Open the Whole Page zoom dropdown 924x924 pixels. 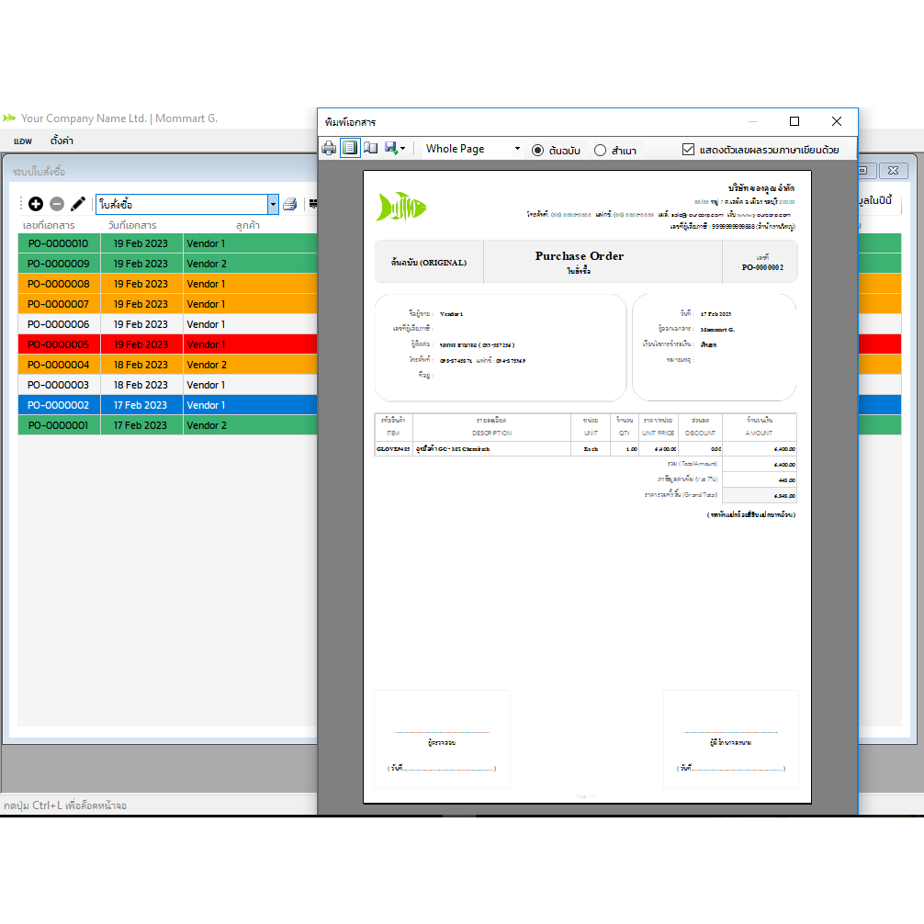tap(472, 149)
